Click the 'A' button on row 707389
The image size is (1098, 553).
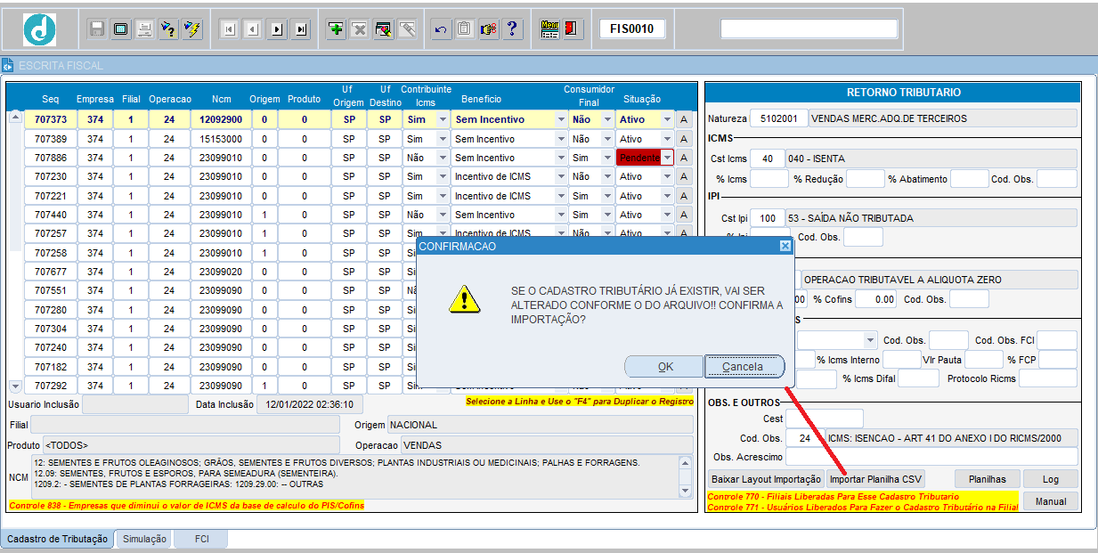pyautogui.click(x=684, y=139)
